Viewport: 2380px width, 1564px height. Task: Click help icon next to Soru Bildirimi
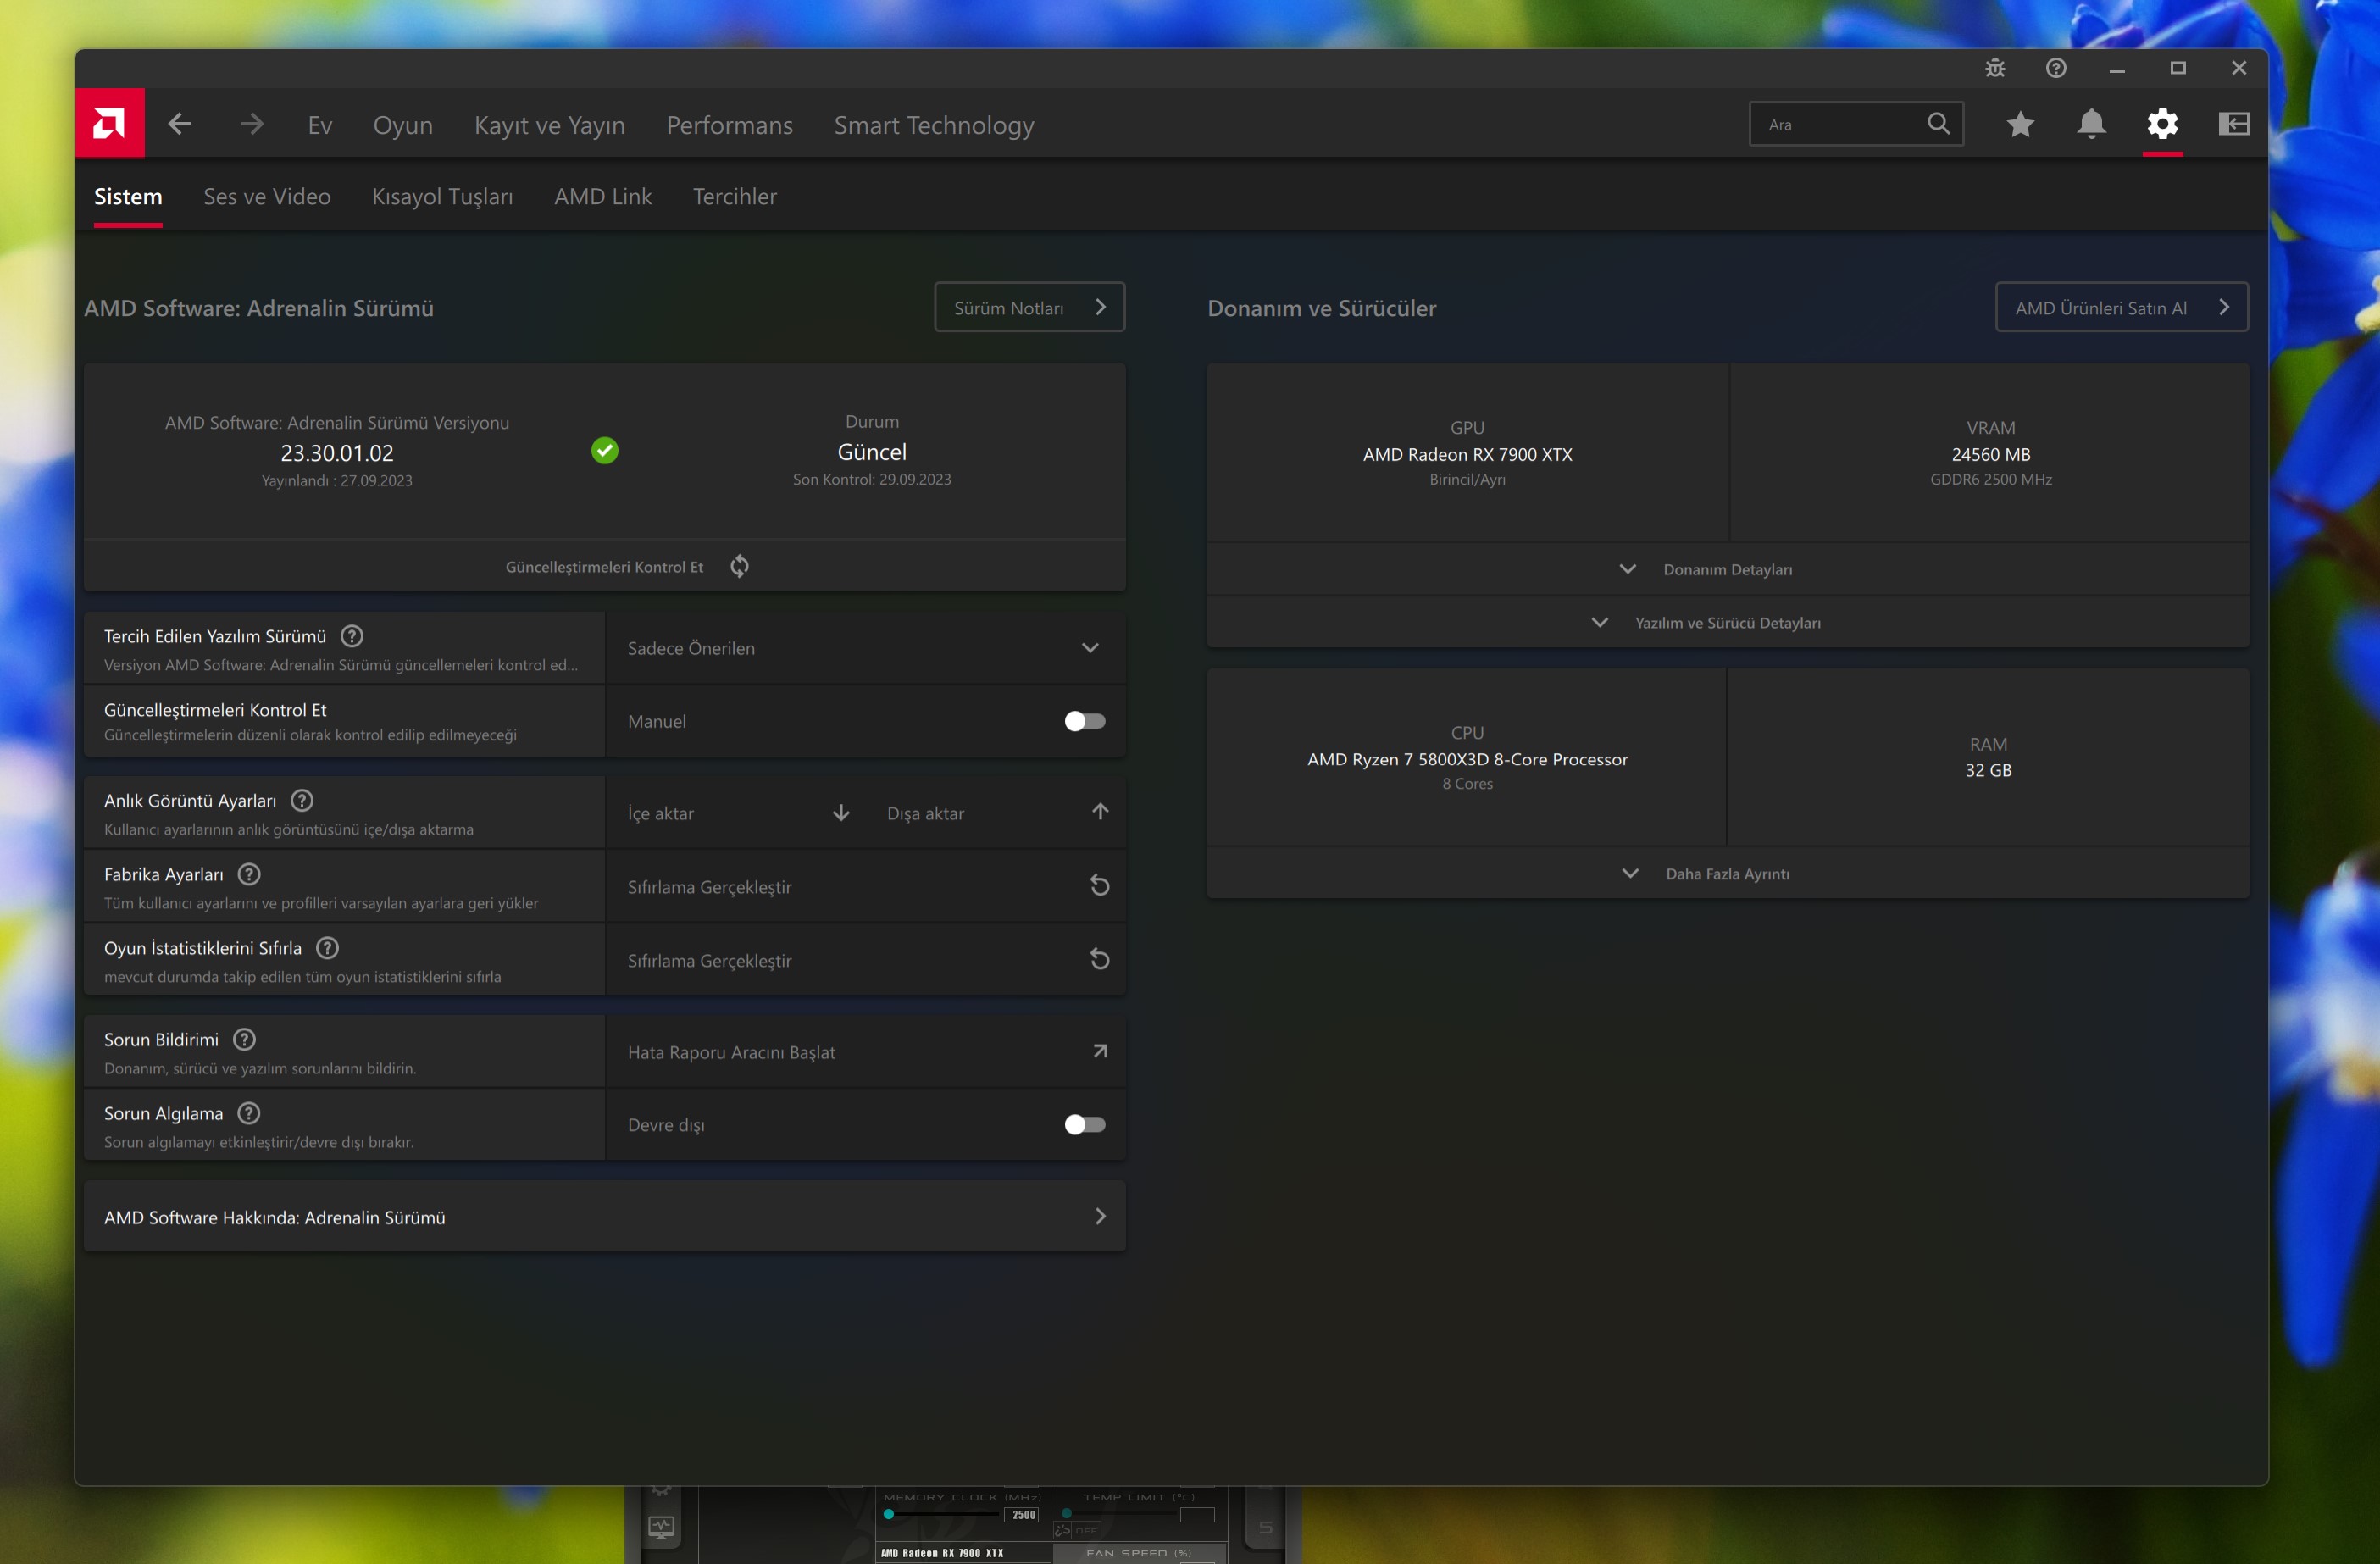click(x=244, y=1040)
